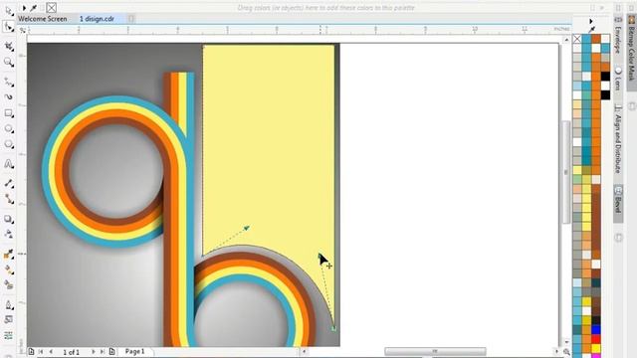Screen dimensions: 637x358
Task: Pick the red swatch in the palette
Action: point(596,339)
